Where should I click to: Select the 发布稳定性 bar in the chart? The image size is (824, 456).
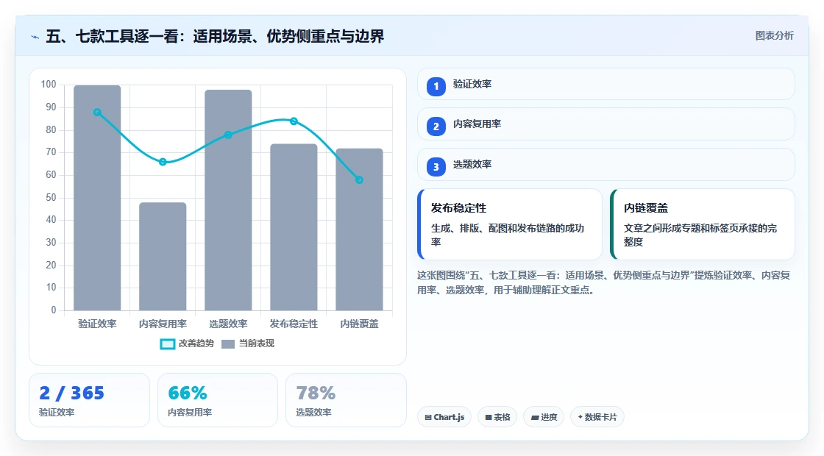tap(294, 227)
